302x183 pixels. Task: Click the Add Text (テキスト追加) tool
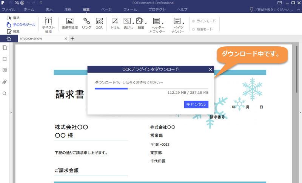[48, 24]
